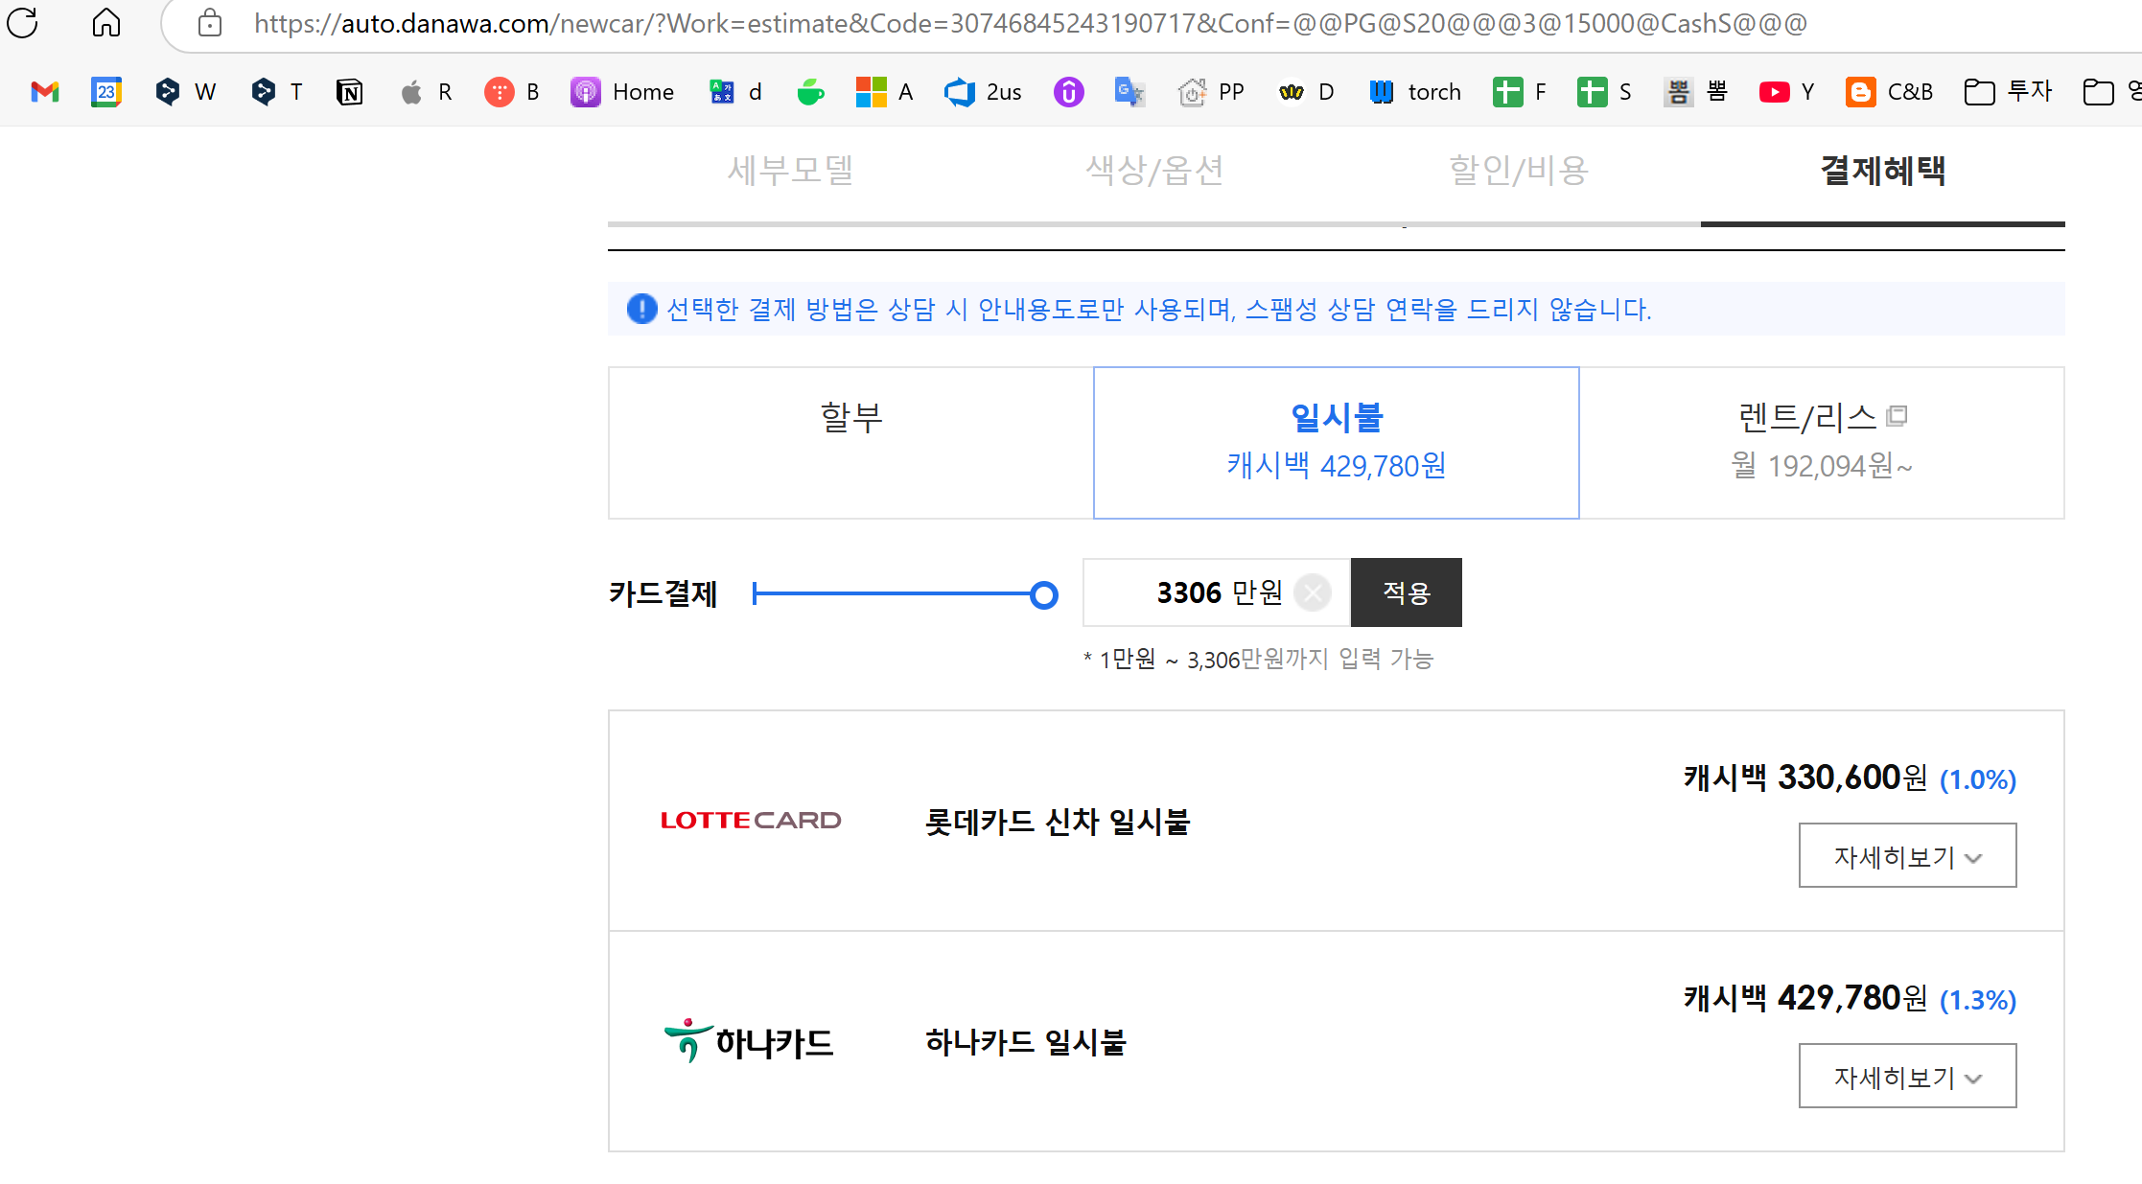Image resolution: width=2142 pixels, height=1184 pixels.
Task: Open the Google Calendar bookmark icon
Action: pos(106,92)
